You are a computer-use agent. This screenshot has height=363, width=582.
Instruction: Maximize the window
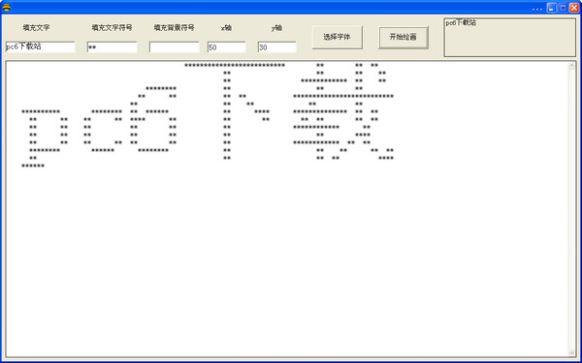(563, 8)
